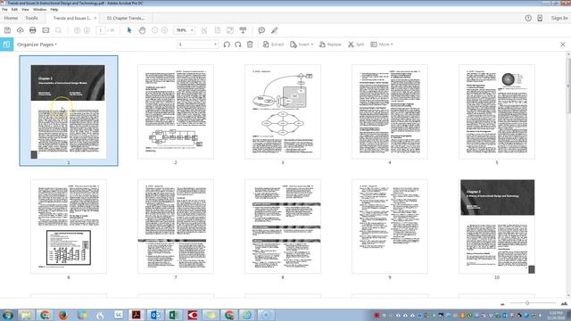Go to the previous page arrow

point(77,30)
